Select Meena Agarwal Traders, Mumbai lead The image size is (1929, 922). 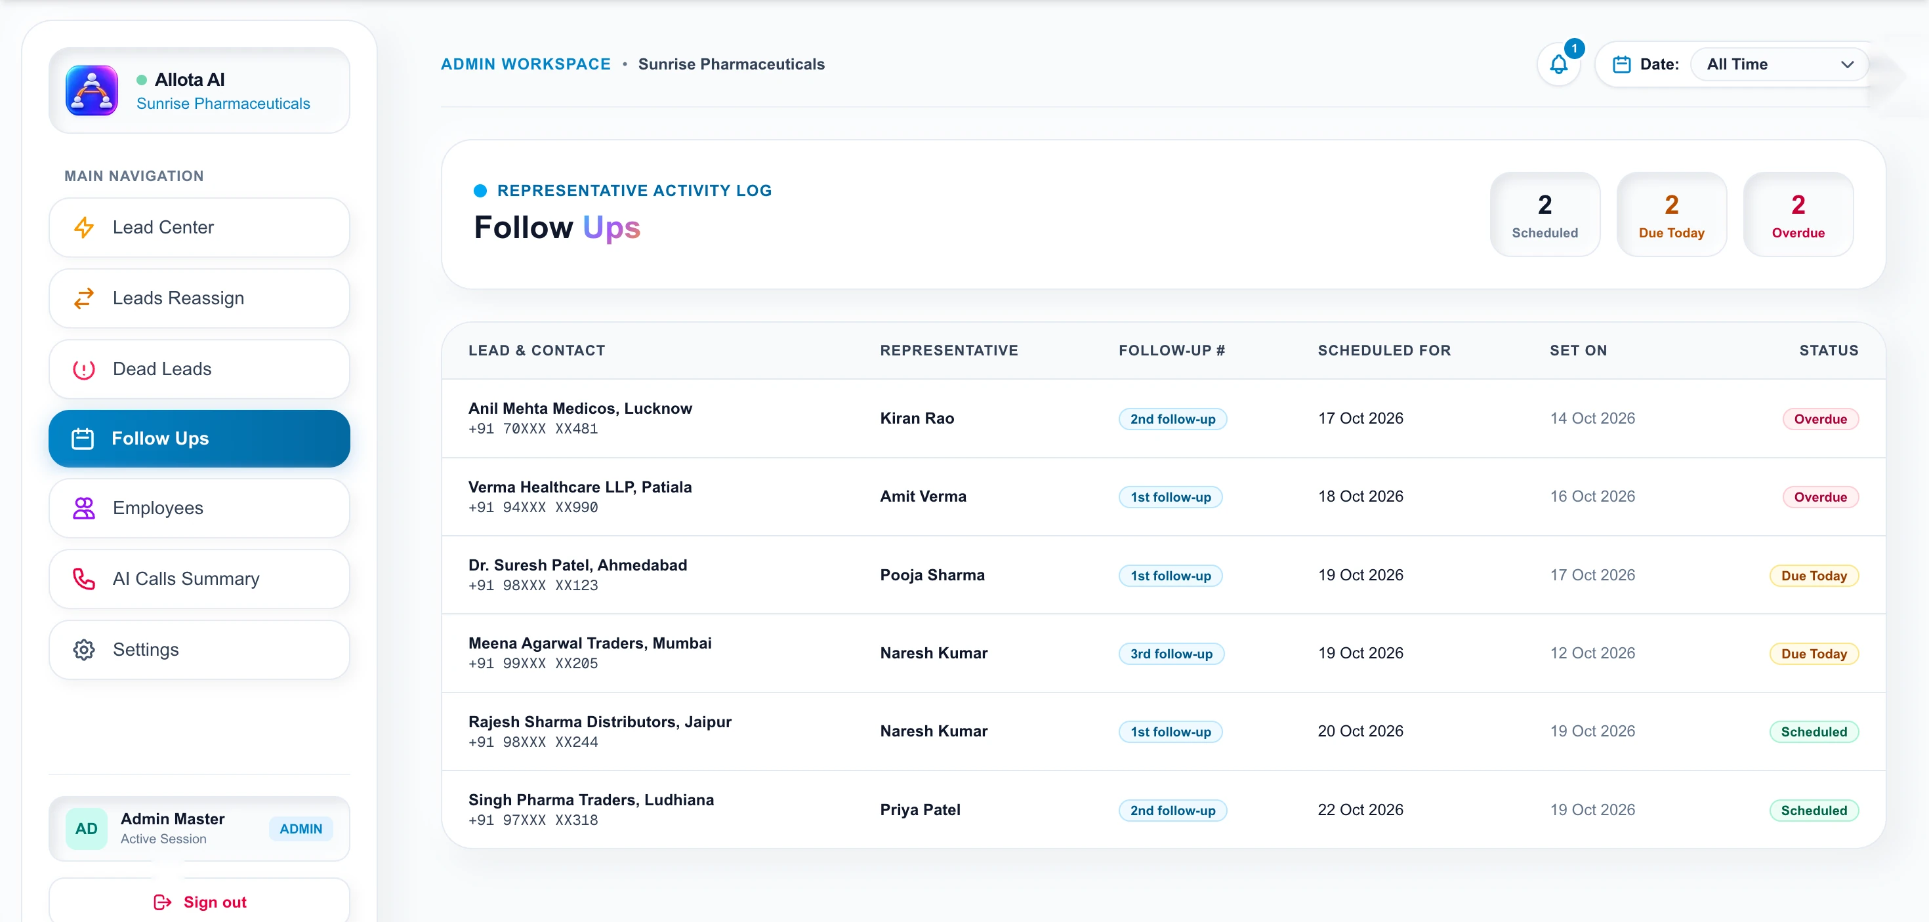[589, 643]
